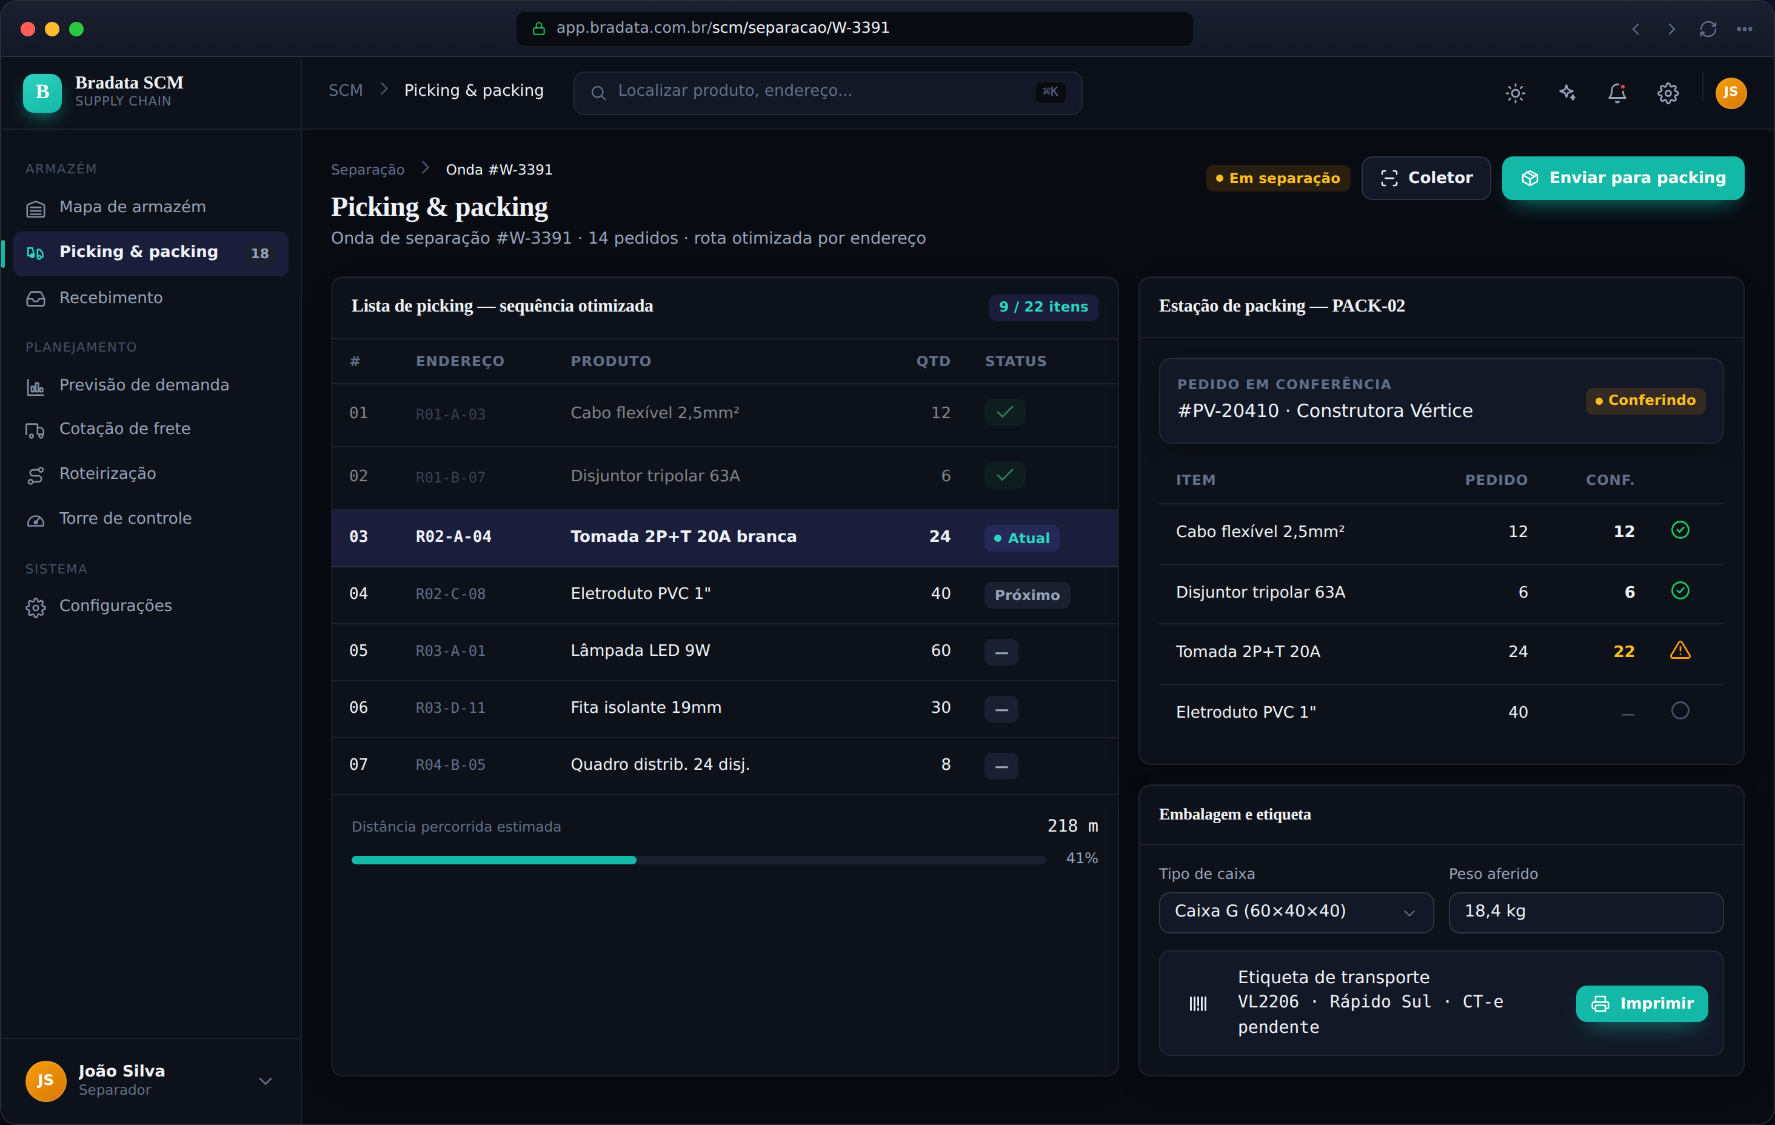Open the AI sparkles assistant icon
The height and width of the screenshot is (1125, 1775).
point(1566,93)
